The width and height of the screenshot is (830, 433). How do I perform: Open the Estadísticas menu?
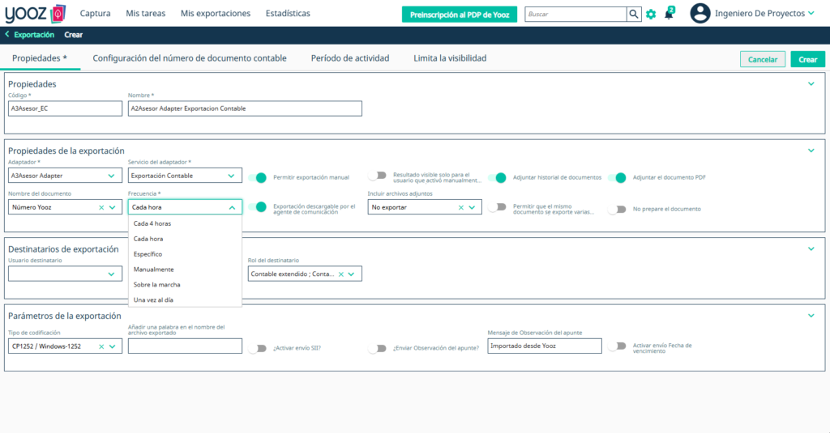(x=288, y=13)
